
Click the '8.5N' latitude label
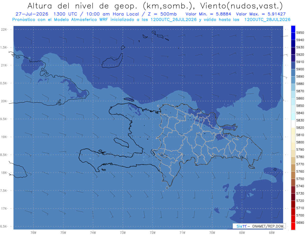coord(4,155)
